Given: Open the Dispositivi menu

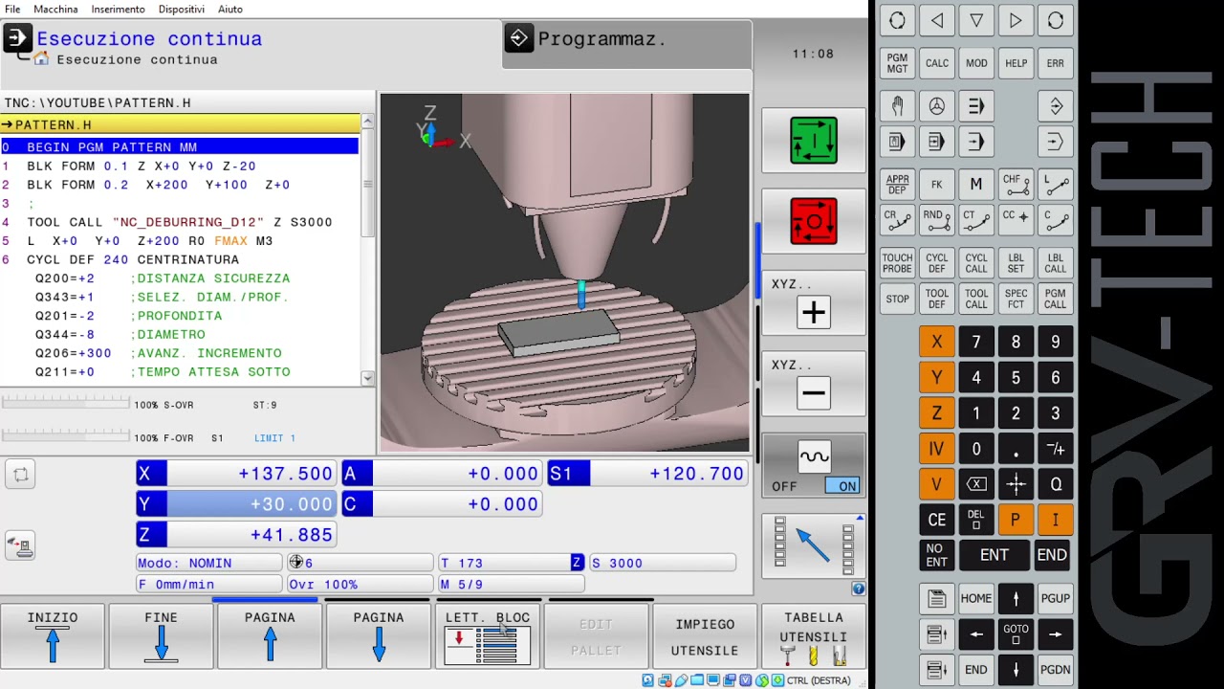Looking at the screenshot, I should tap(182, 9).
